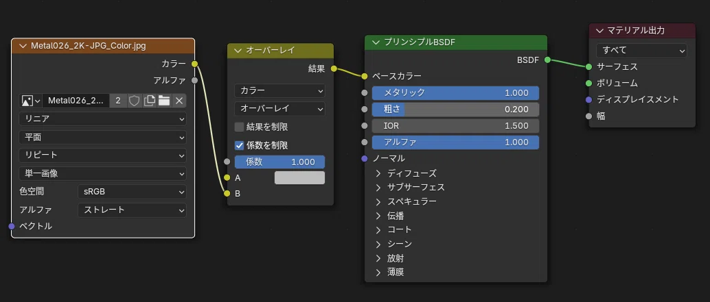Unlink image with the X icon
Viewport: 710px width, 302px height.
click(x=179, y=101)
